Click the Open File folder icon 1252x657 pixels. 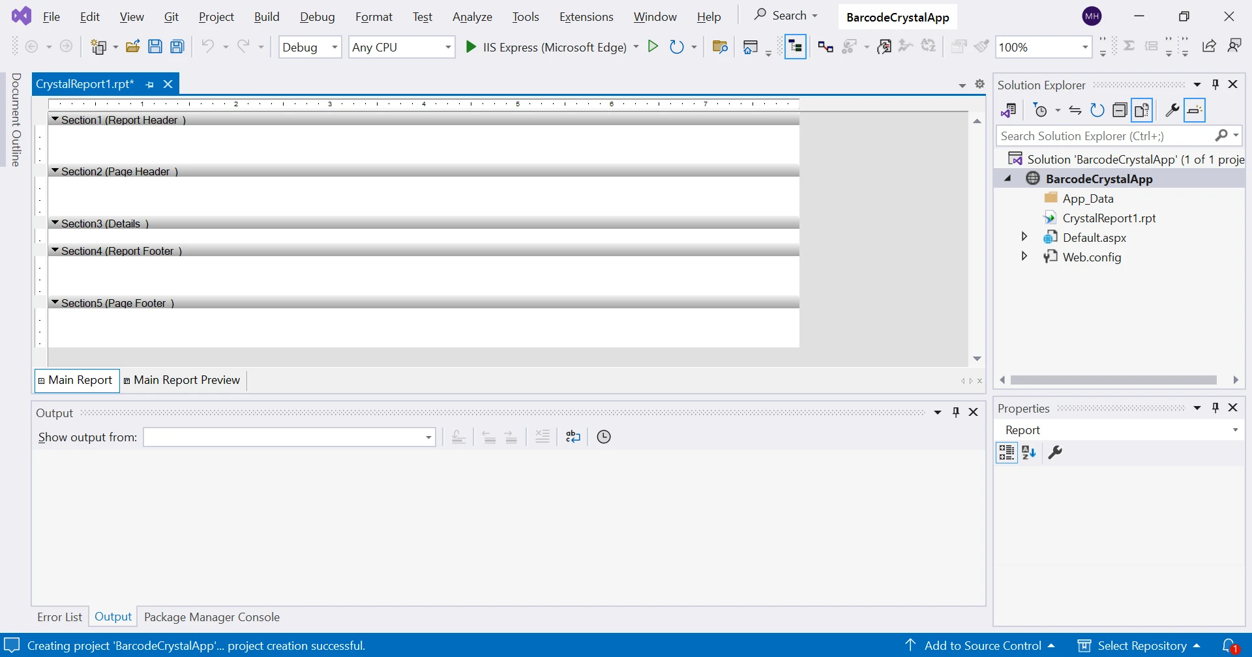coord(132,46)
